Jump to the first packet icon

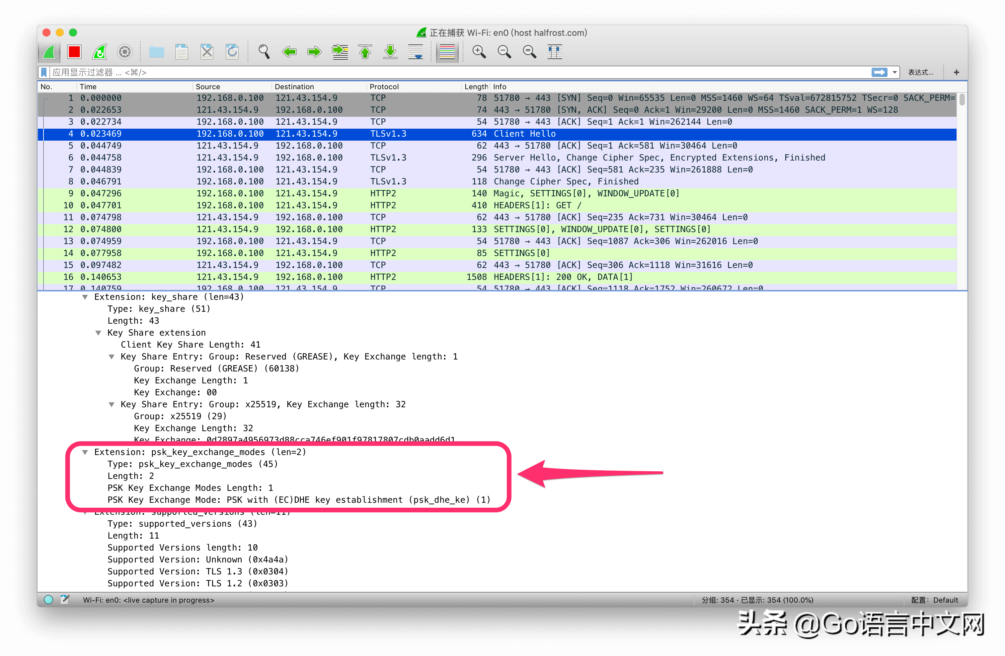pyautogui.click(x=365, y=52)
